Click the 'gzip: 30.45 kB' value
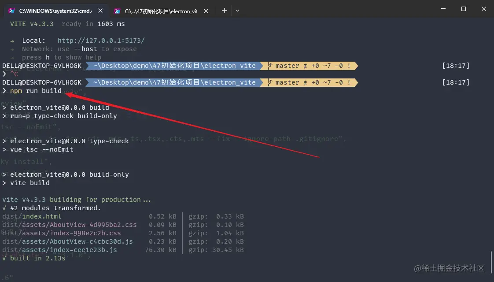The height and width of the screenshot is (282, 494). (x=216, y=250)
